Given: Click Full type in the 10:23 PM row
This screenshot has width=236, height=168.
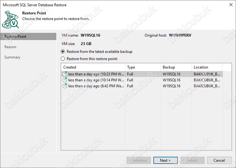Looking at the screenshot, I should (x=130, y=74).
